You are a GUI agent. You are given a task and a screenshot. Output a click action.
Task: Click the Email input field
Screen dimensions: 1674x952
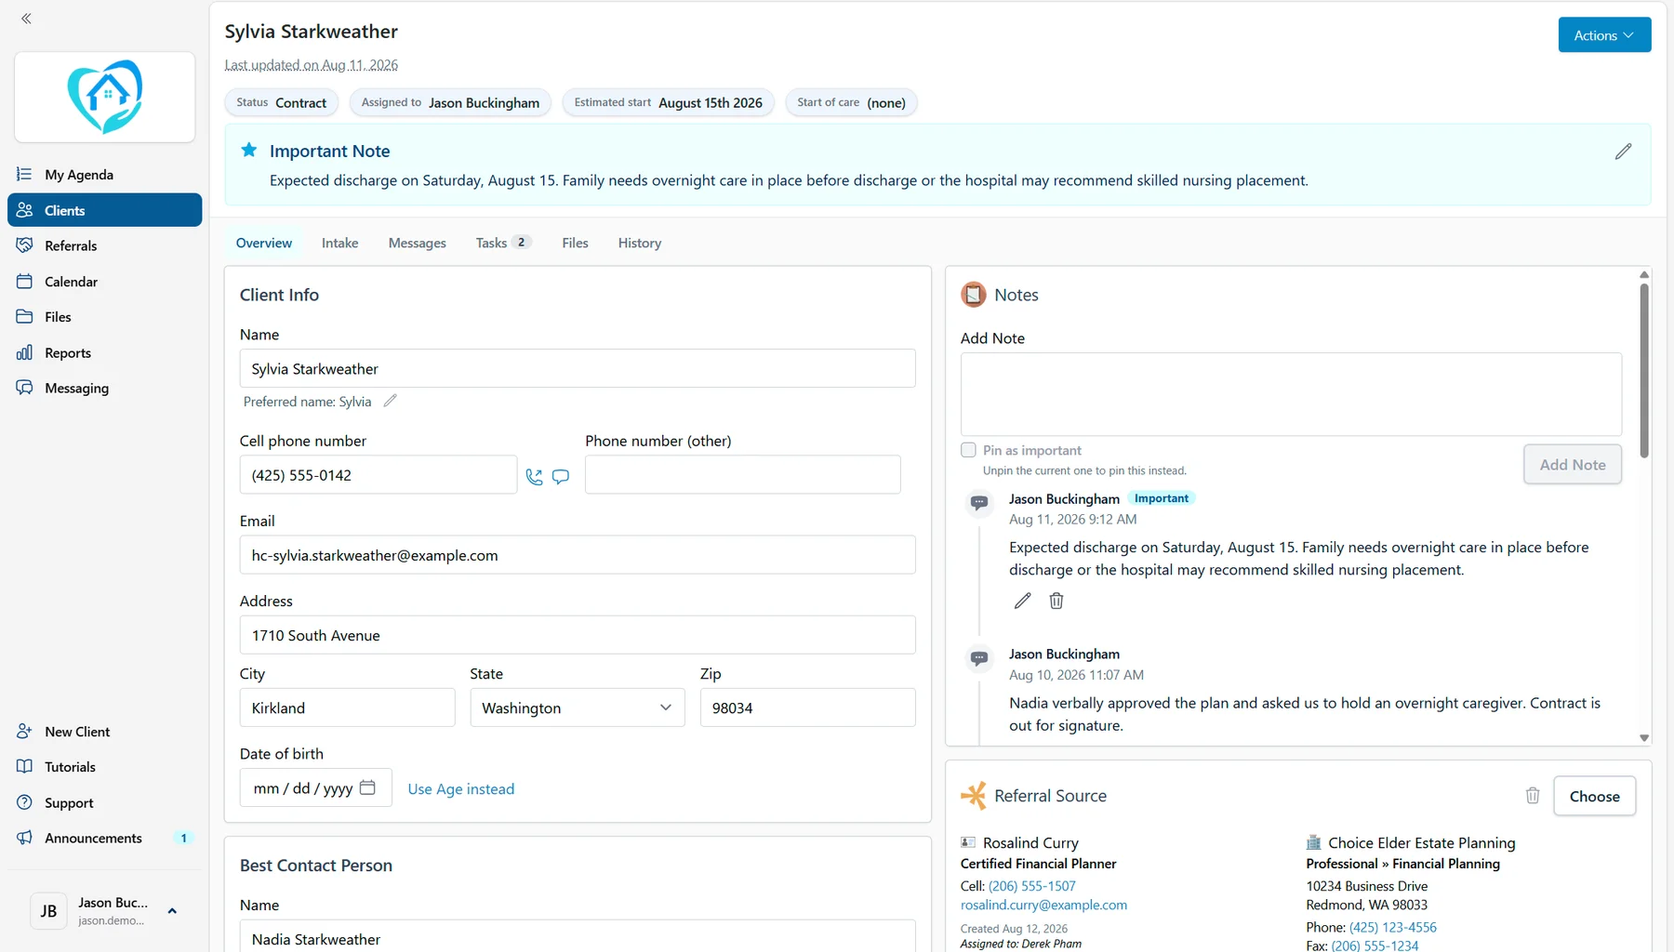pyautogui.click(x=578, y=555)
